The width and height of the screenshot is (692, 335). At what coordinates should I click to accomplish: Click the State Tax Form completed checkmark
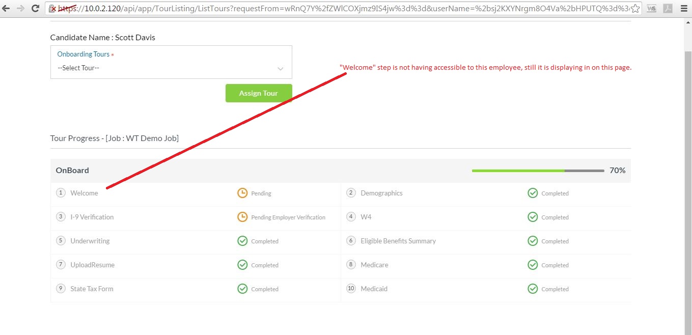tap(242, 289)
